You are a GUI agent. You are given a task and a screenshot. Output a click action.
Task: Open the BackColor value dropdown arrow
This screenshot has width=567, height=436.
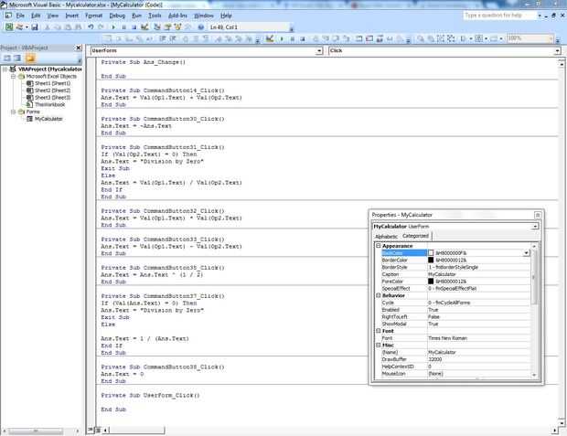pyautogui.click(x=527, y=253)
